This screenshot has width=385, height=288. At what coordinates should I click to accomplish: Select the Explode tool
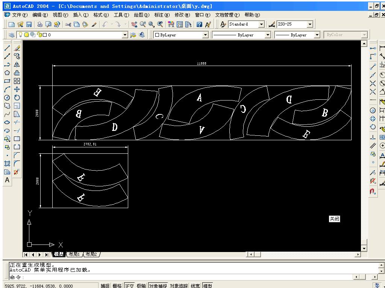[x=17, y=172]
